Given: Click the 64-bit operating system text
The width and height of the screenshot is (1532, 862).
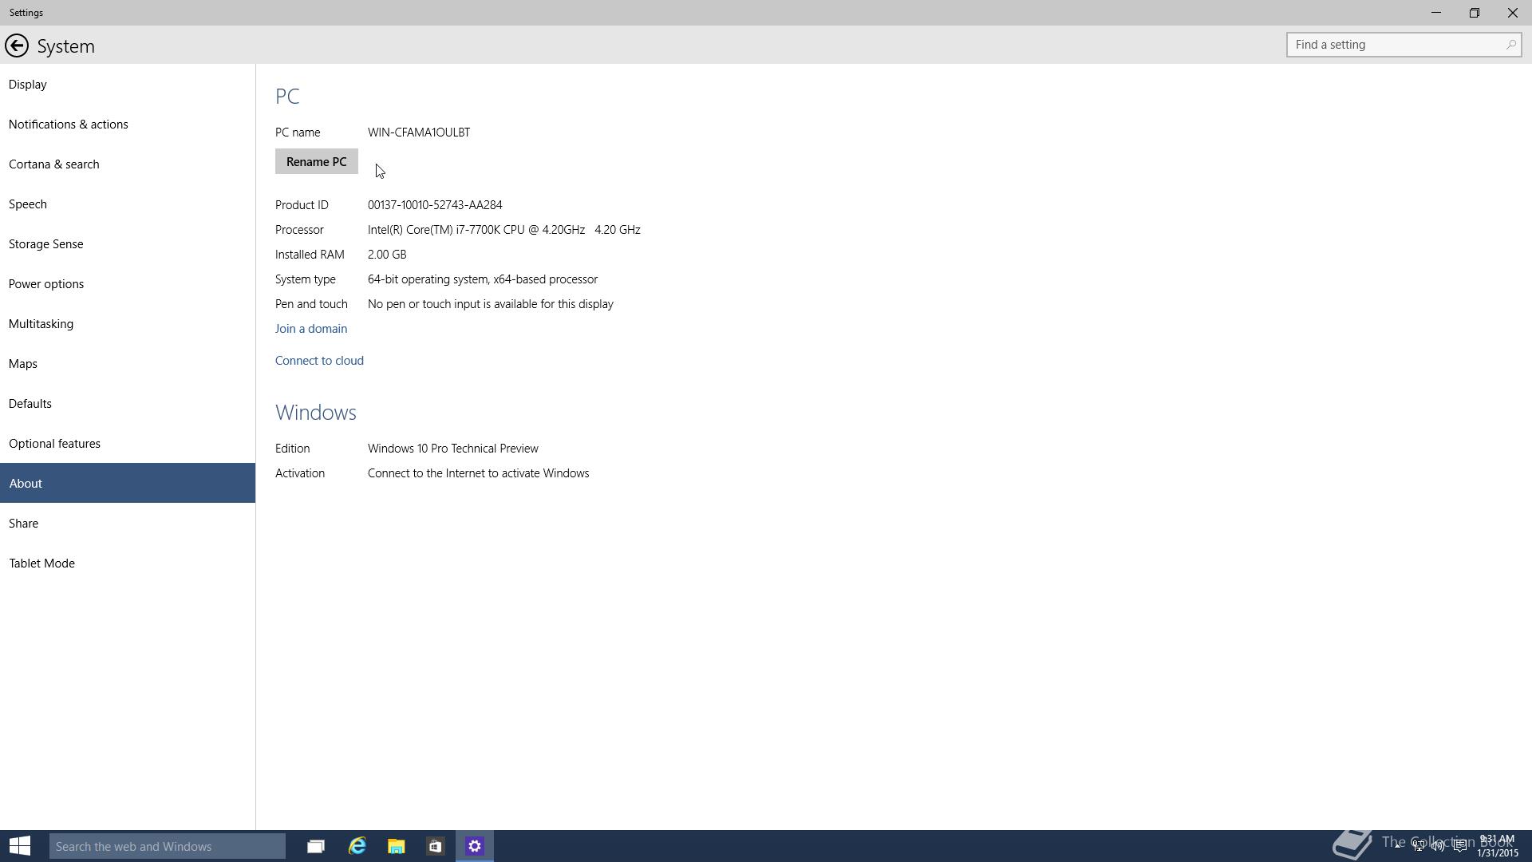Looking at the screenshot, I should coord(483,279).
